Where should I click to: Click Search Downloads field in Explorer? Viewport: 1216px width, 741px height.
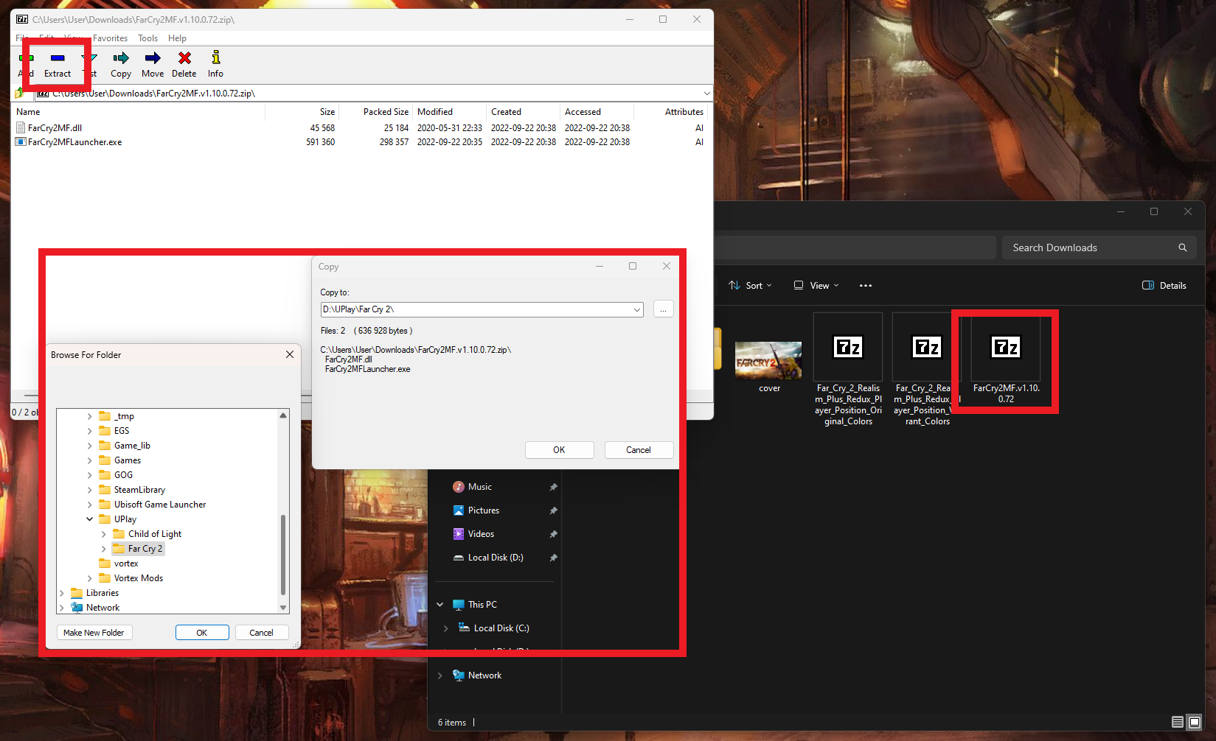(1099, 247)
